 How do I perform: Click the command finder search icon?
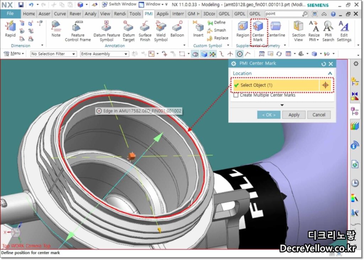click(305, 14)
